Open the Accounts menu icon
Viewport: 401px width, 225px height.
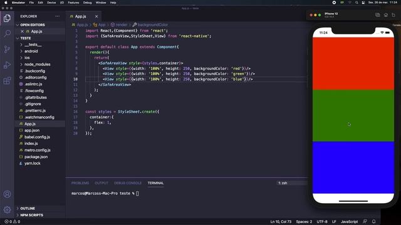tap(7, 194)
